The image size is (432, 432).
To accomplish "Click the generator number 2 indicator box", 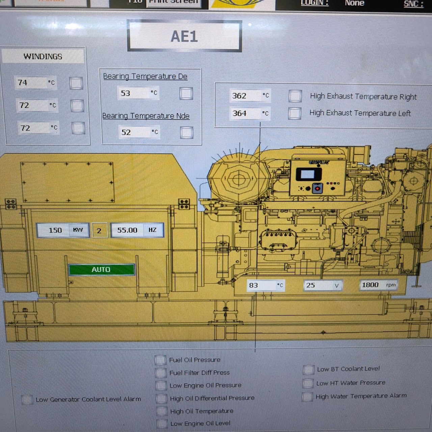I will [x=100, y=231].
